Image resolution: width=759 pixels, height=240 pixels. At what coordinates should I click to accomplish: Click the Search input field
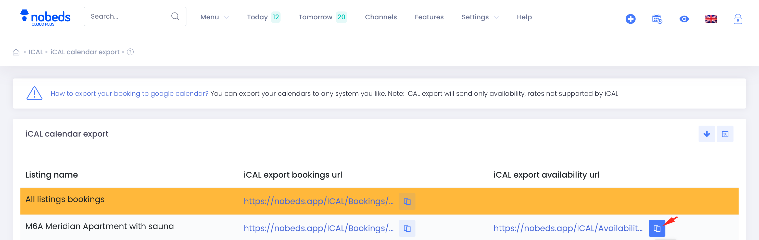pos(127,16)
